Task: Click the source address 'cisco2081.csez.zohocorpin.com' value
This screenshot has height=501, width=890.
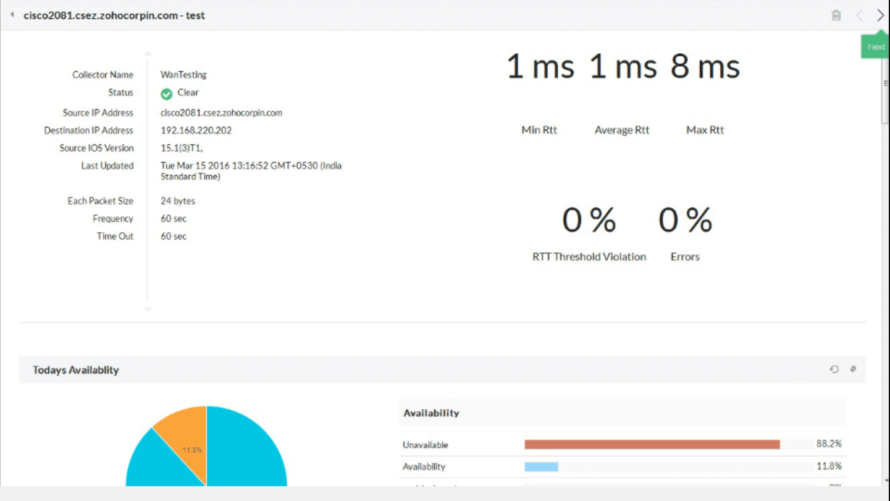Action: [x=221, y=113]
